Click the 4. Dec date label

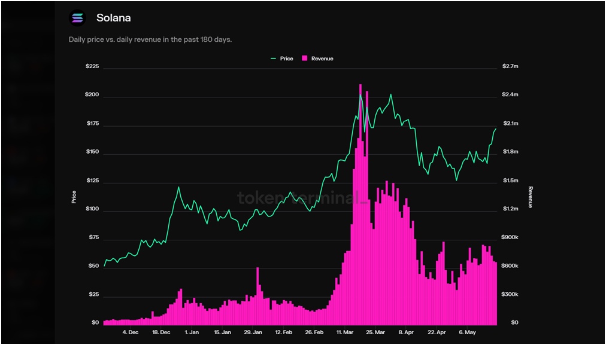pos(131,332)
